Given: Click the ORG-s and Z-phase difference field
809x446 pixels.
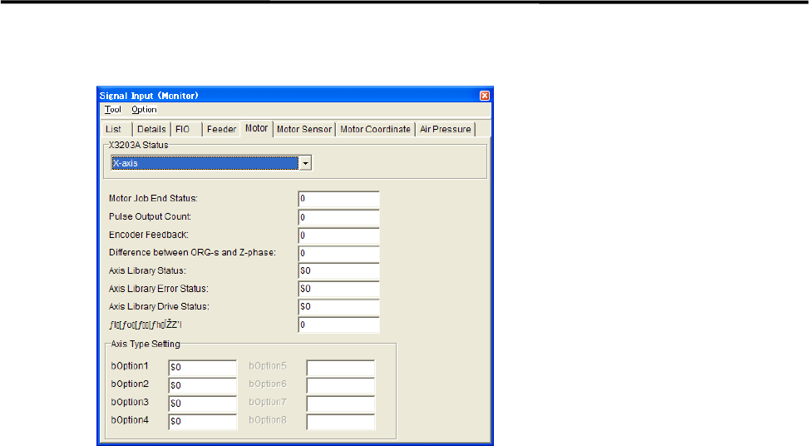Looking at the screenshot, I should tap(338, 254).
